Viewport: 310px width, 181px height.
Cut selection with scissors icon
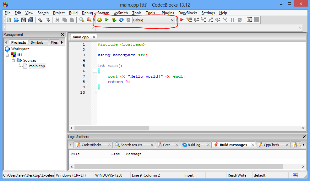coord(57,20)
